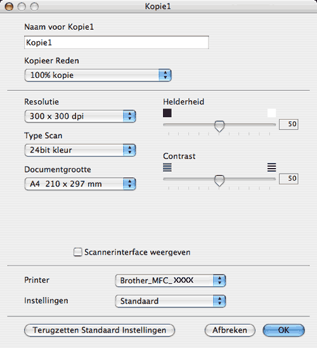Click the black dark-brightness icon under Helderheid

[x=167, y=113]
